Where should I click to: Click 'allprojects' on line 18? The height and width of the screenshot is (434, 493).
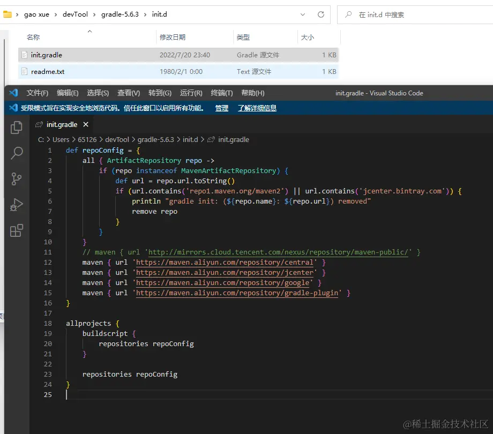[x=88, y=324]
